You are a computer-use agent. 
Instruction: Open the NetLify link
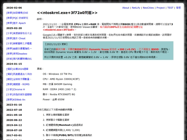coord(136,8)
